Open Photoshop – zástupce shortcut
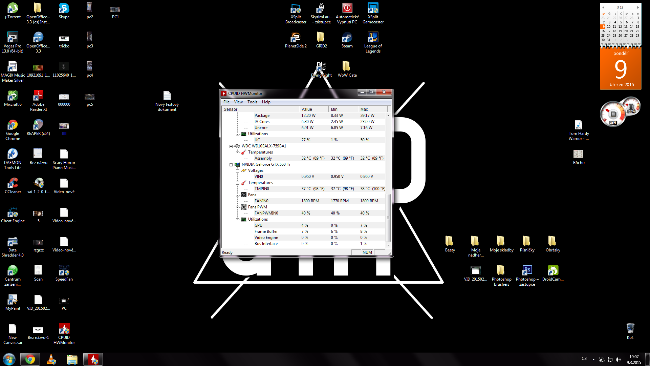The height and width of the screenshot is (366, 650). coord(527,276)
